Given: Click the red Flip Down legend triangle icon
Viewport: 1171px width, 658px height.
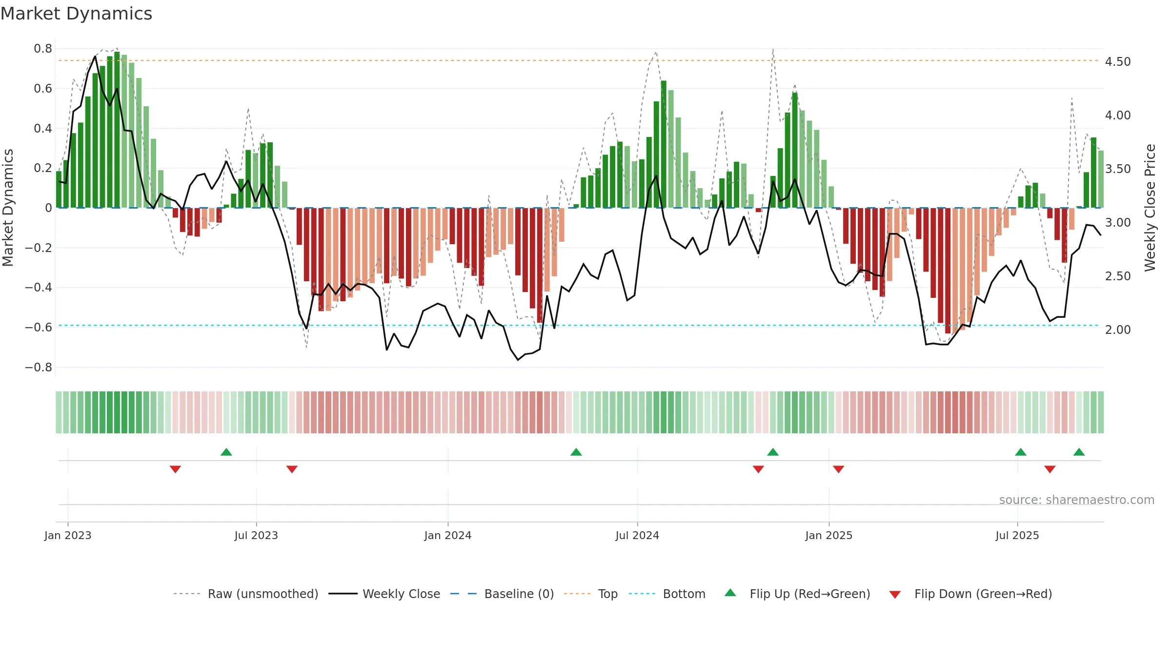Looking at the screenshot, I should click(895, 595).
